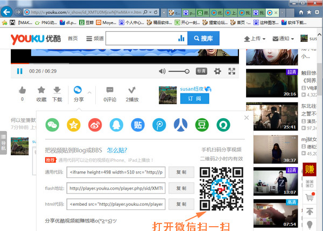
Task: Share to Qzone via yellow star icon
Action: coord(74,125)
